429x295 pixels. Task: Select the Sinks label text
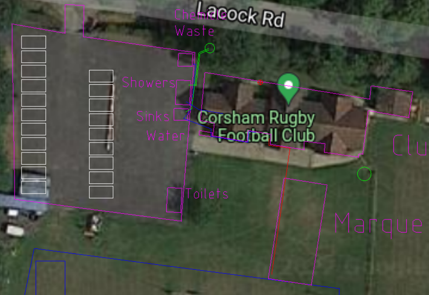point(153,116)
